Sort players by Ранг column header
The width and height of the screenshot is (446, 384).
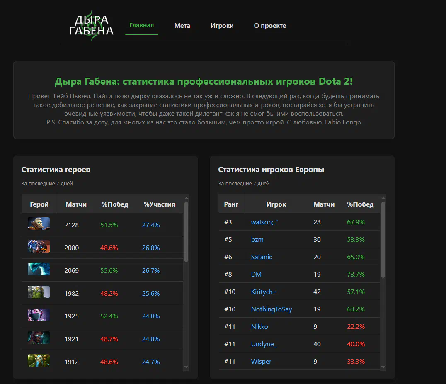coord(231,204)
